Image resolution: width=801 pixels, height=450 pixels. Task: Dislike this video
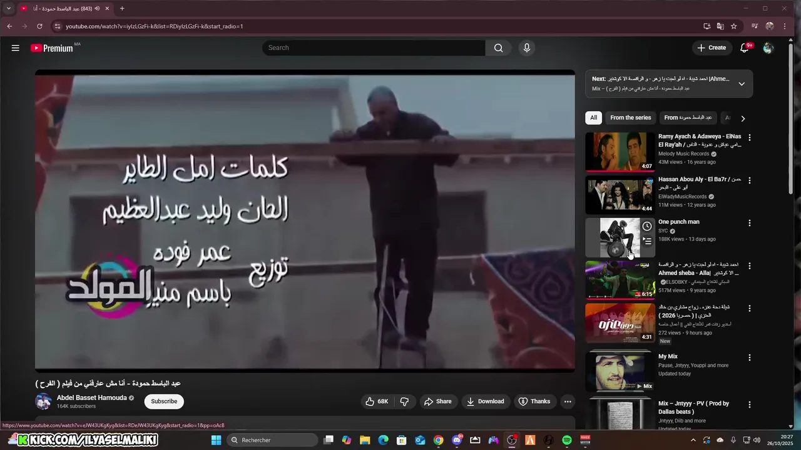404,401
